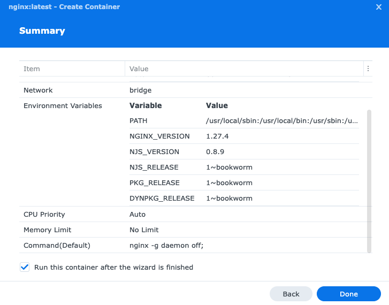The width and height of the screenshot is (389, 305).
Task: Select the PKG_RELEASE 1~bookworm value
Action: pyautogui.click(x=229, y=183)
